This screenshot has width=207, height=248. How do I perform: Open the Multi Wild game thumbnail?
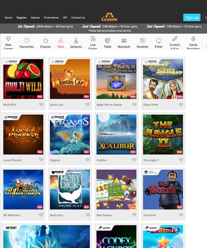click(x=23, y=79)
